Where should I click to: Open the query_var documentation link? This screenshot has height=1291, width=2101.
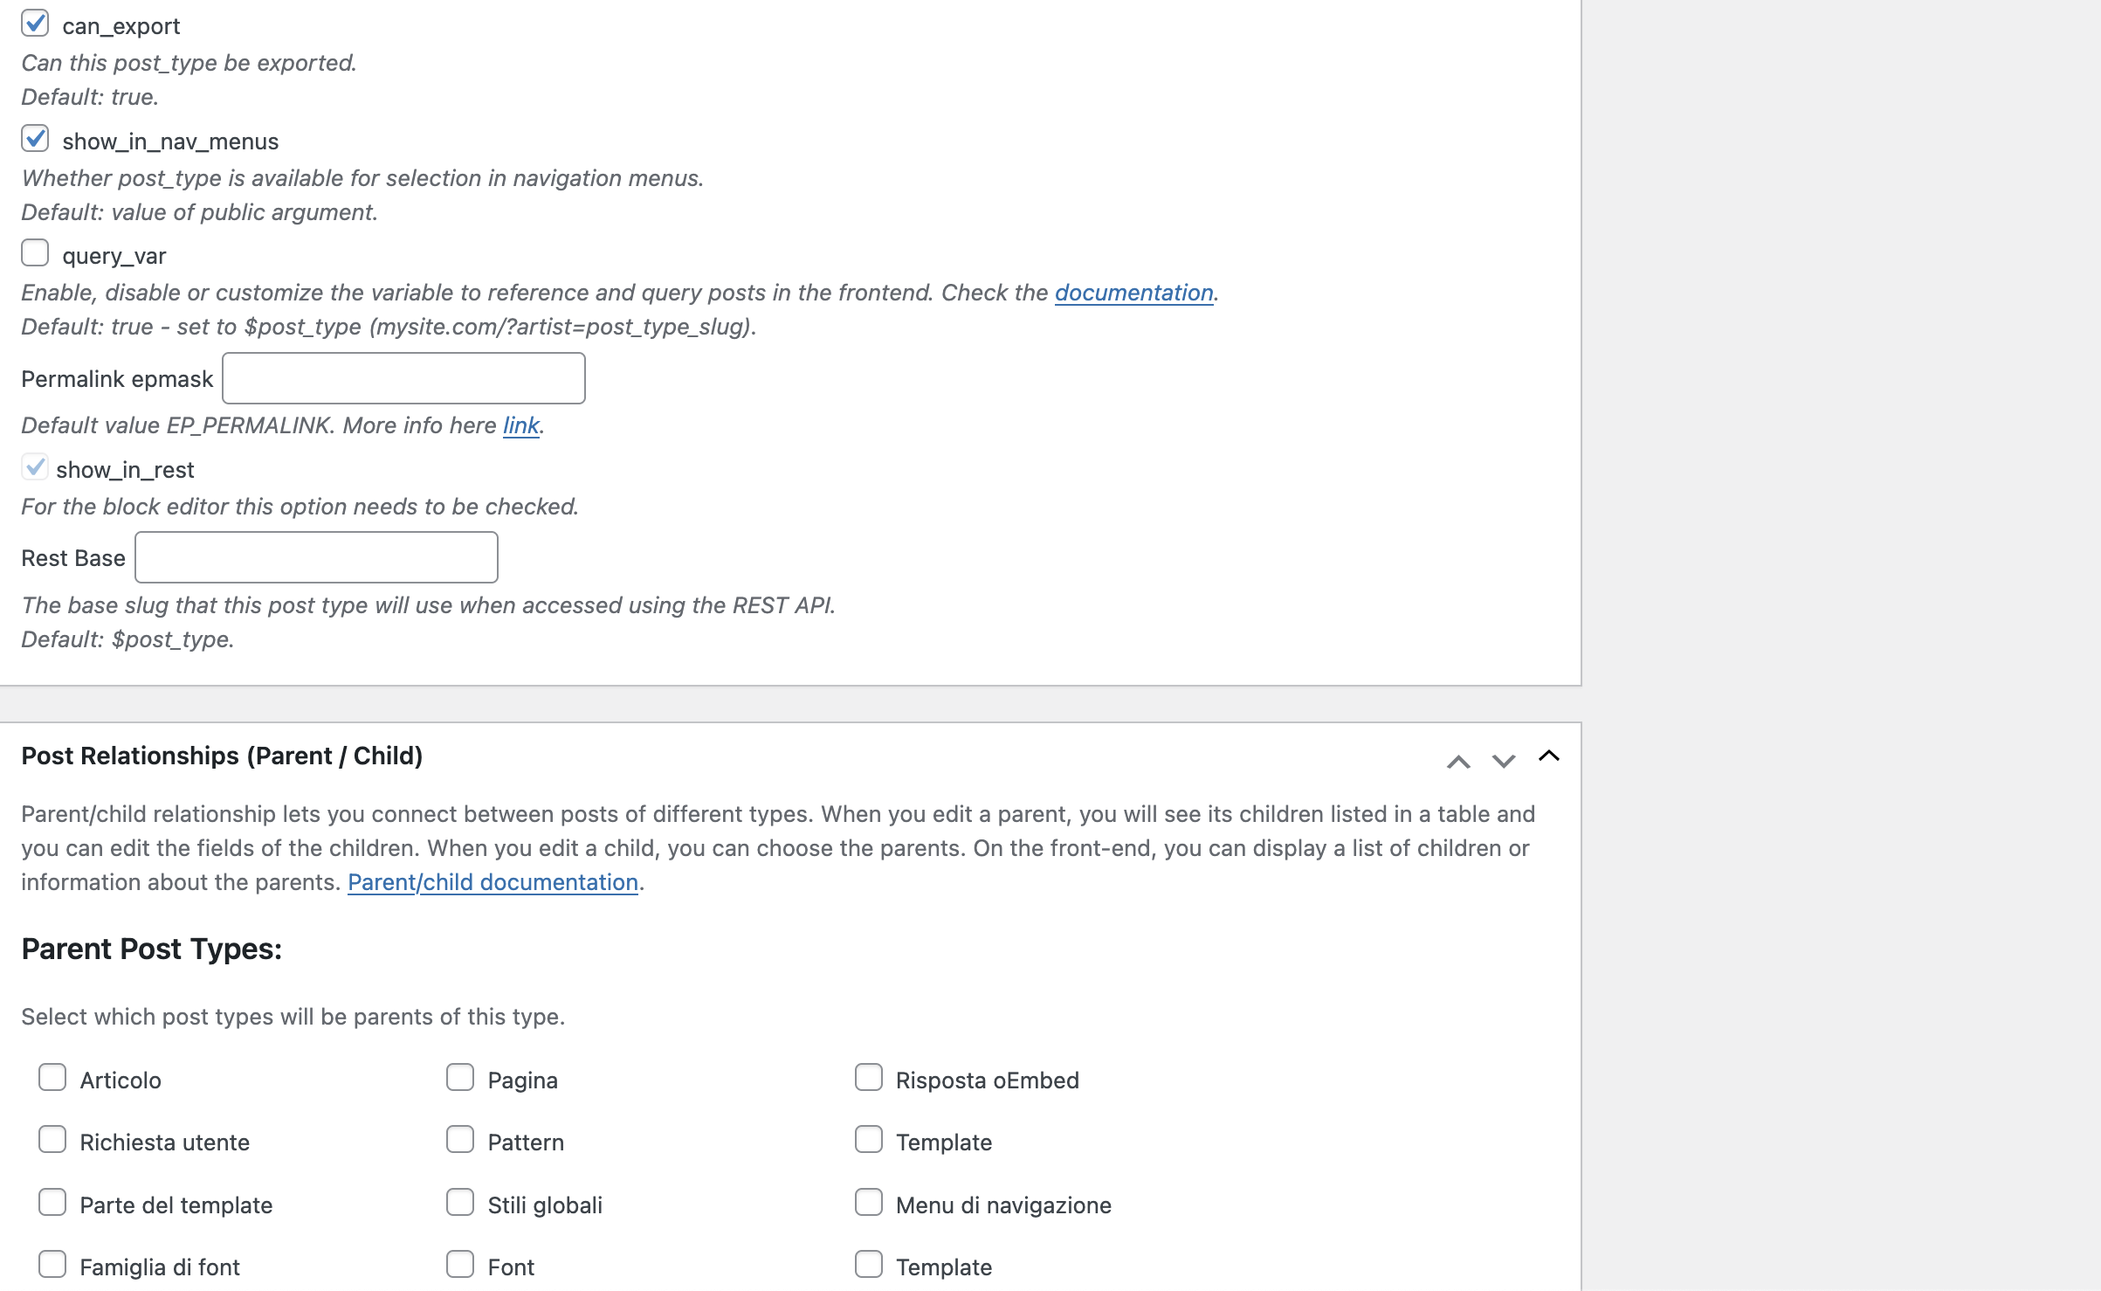click(x=1133, y=293)
